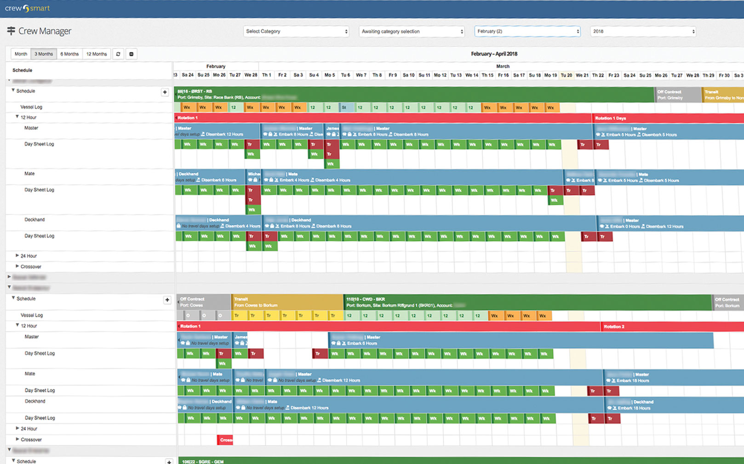
Task: Click plus icon on Off Contract Cowes schedule row
Action: (x=167, y=300)
